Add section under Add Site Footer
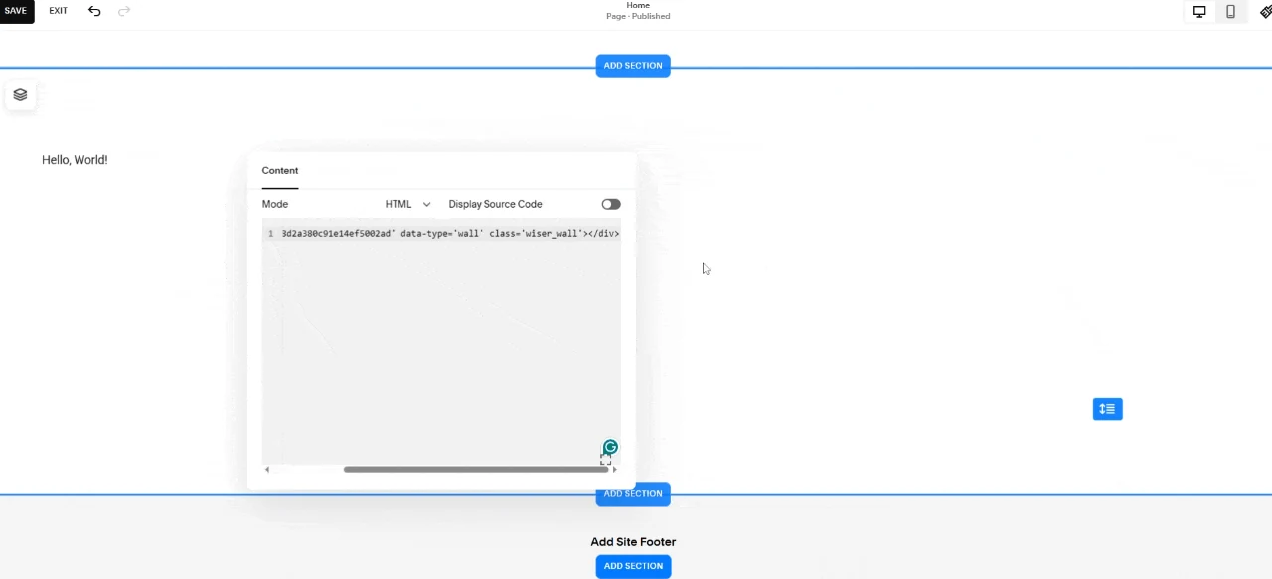The width and height of the screenshot is (1272, 579). pyautogui.click(x=633, y=566)
